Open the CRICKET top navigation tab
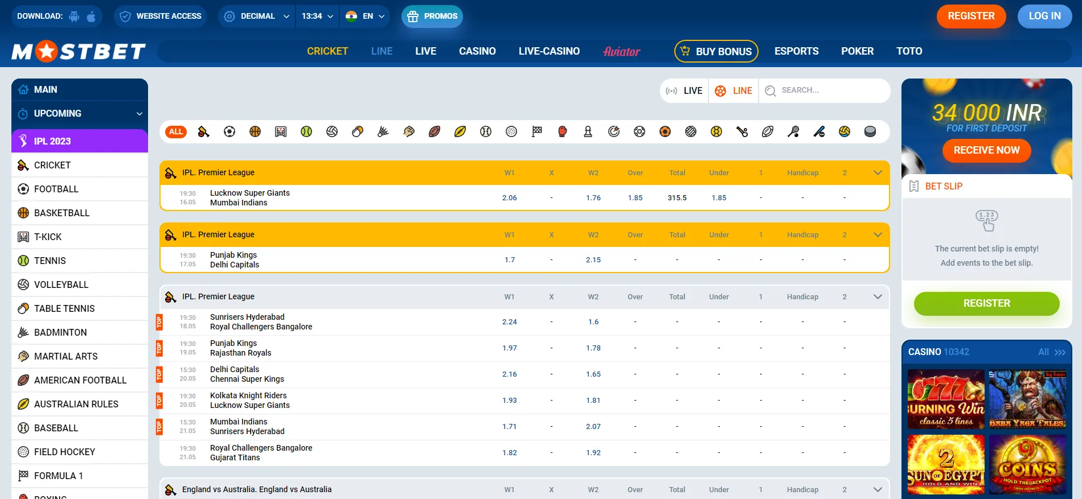The height and width of the screenshot is (499, 1082). point(327,51)
